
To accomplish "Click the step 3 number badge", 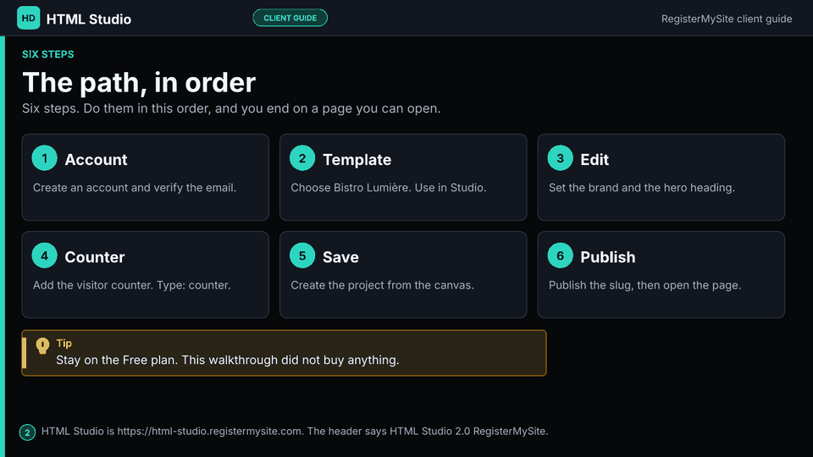I will click(x=560, y=158).
